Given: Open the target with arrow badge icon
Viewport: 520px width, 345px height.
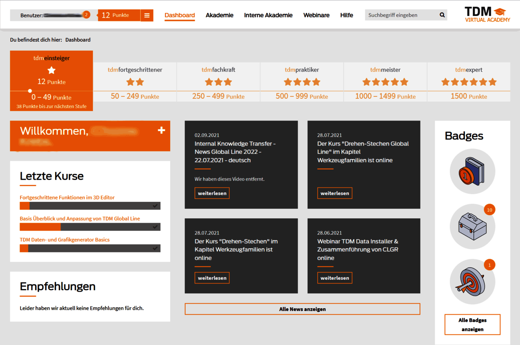Looking at the screenshot, I should point(472,281).
